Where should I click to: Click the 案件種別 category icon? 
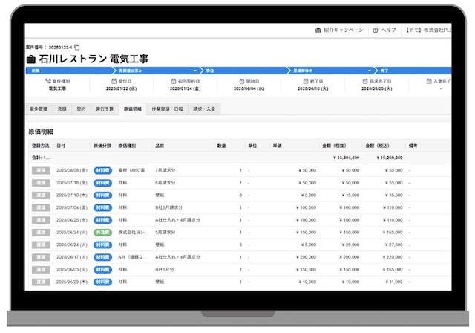coord(48,80)
